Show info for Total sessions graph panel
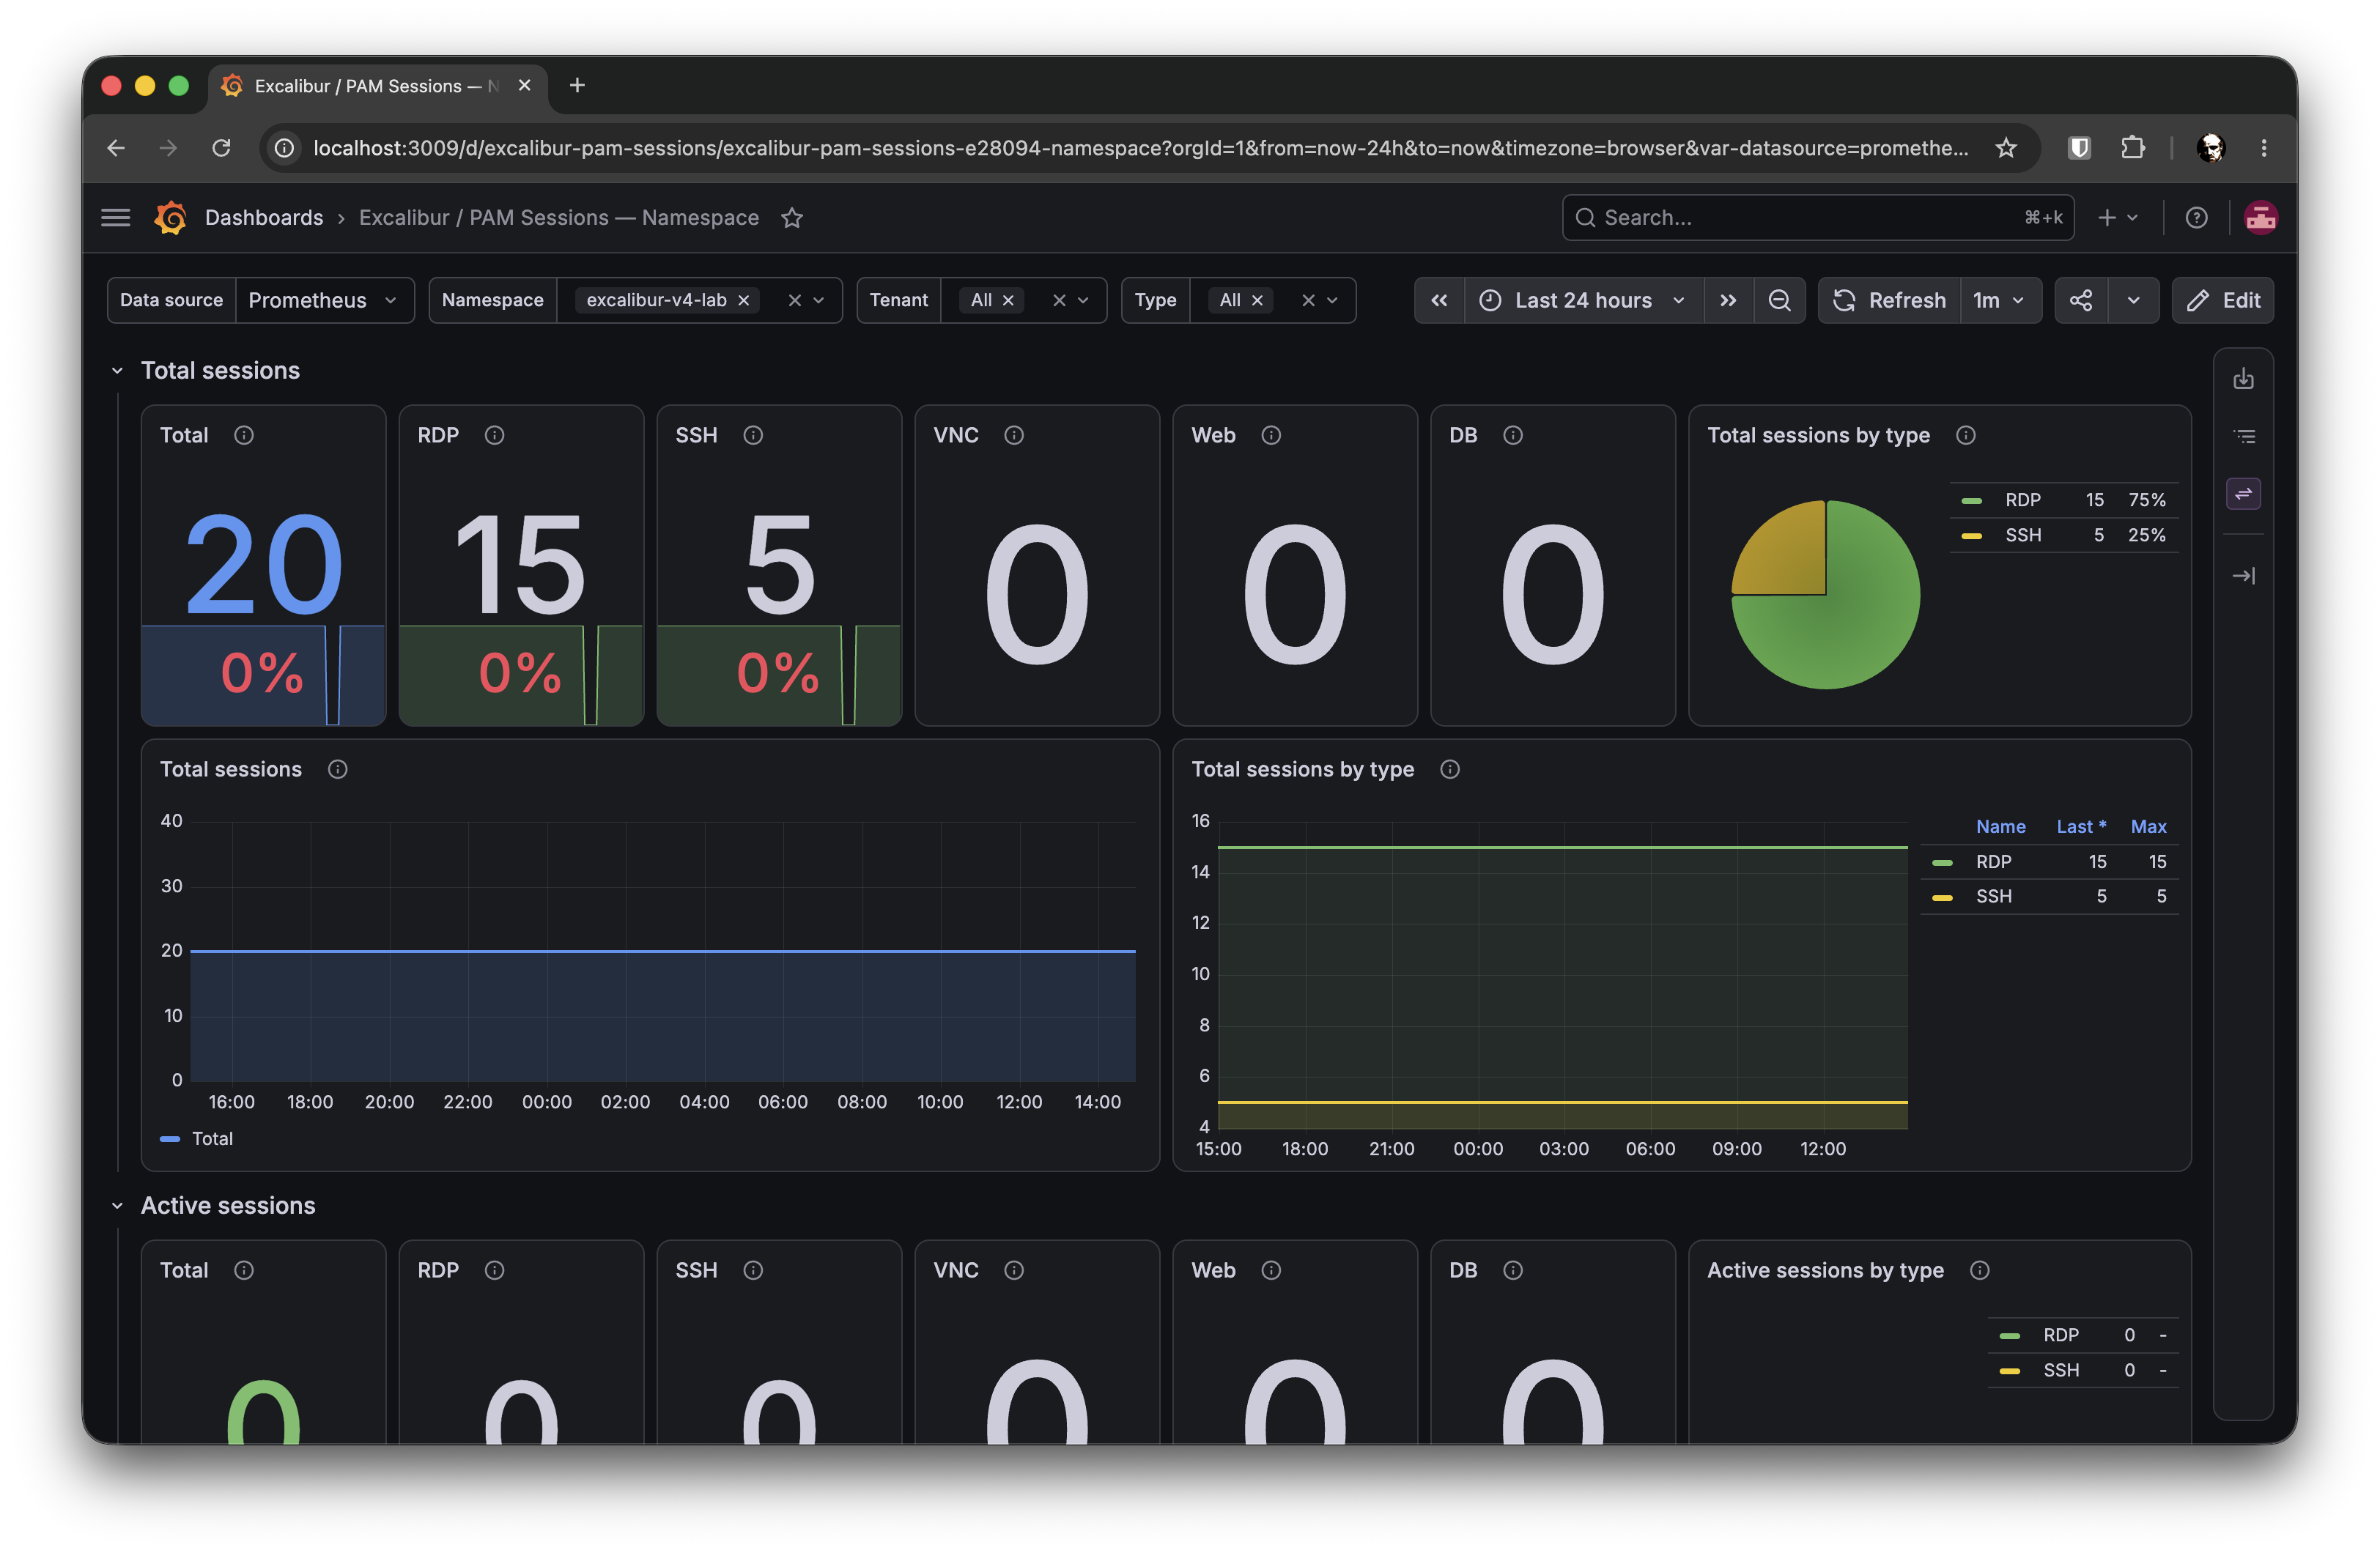Screen dimensions: 2380x1553 (x=338, y=769)
